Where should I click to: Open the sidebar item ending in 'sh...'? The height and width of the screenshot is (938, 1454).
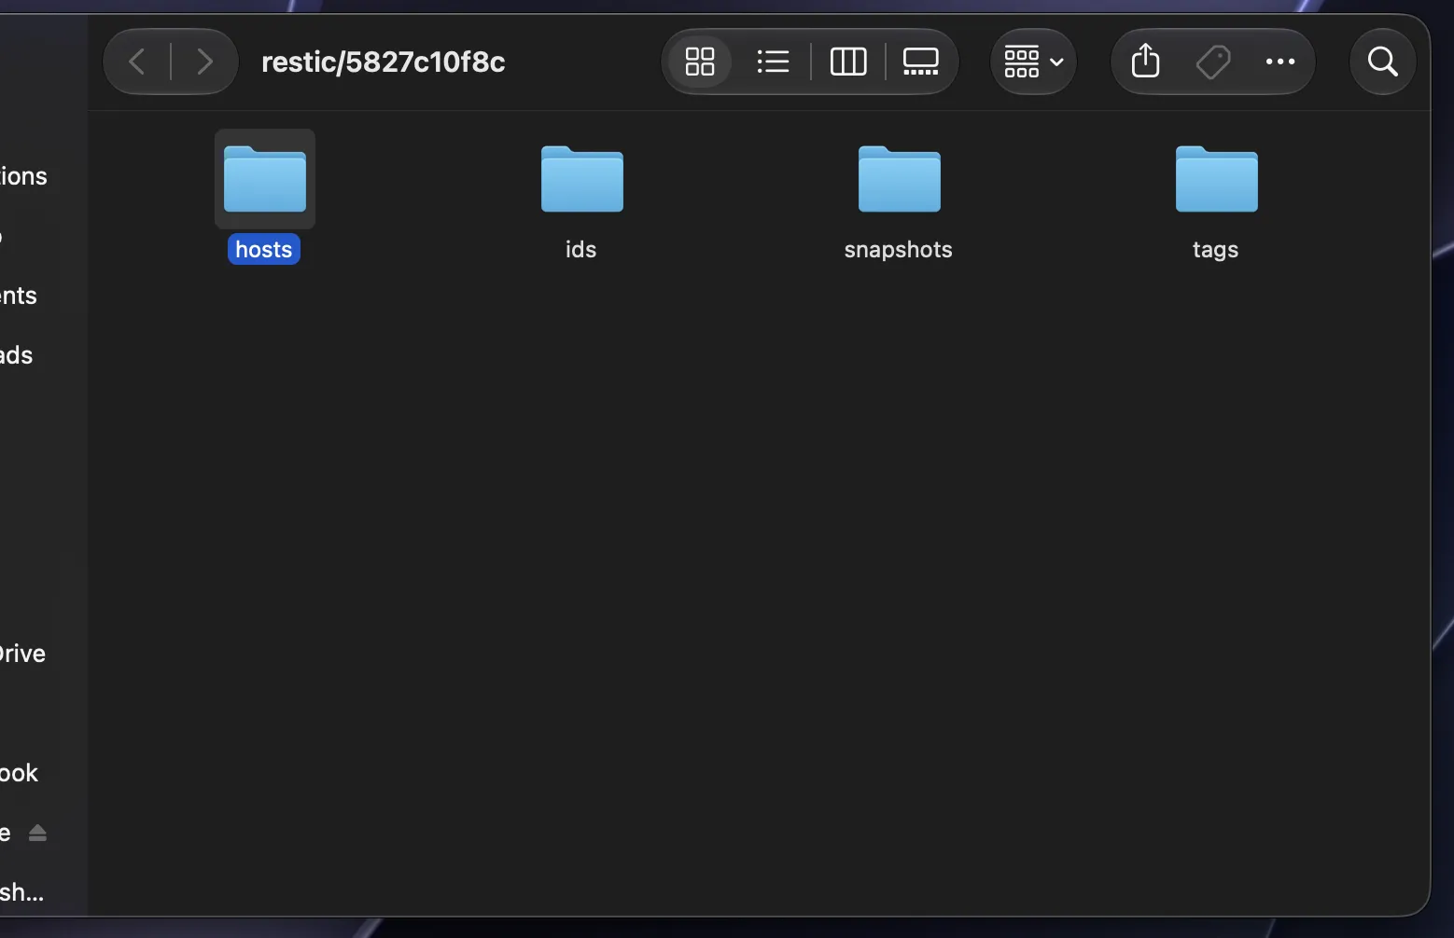tap(22, 892)
